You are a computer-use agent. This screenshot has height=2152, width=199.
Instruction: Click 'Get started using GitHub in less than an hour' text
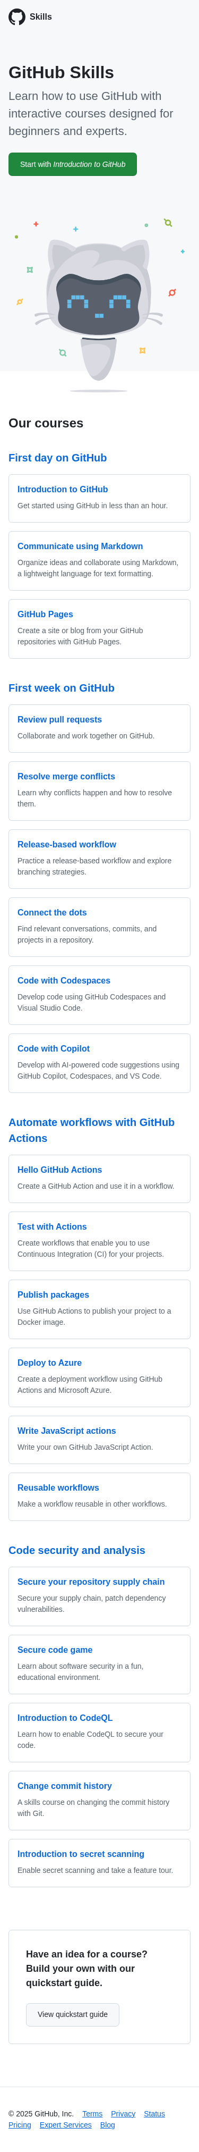pos(92,506)
